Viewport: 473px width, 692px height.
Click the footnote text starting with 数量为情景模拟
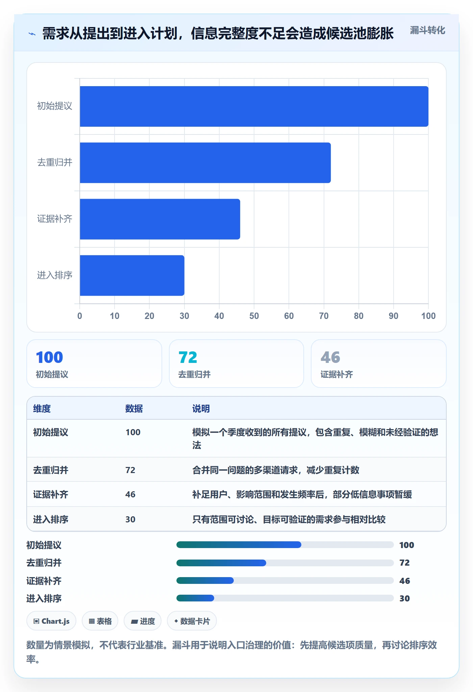click(x=232, y=652)
